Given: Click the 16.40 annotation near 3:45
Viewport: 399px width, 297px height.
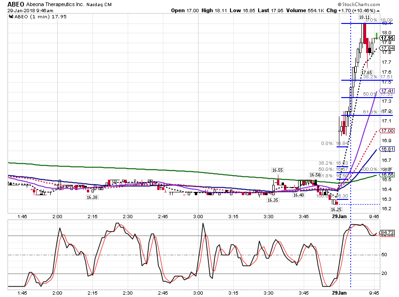Looking at the screenshot, I should point(299,195).
